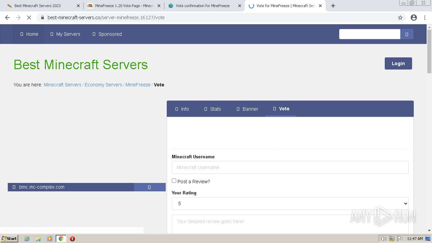The width and height of the screenshot is (432, 243).
Task: Open the server Info tab
Action: [182, 109]
